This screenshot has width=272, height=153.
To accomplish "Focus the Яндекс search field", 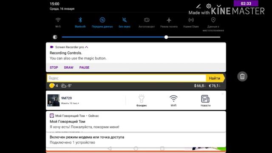I will pyautogui.click(x=126, y=78).
